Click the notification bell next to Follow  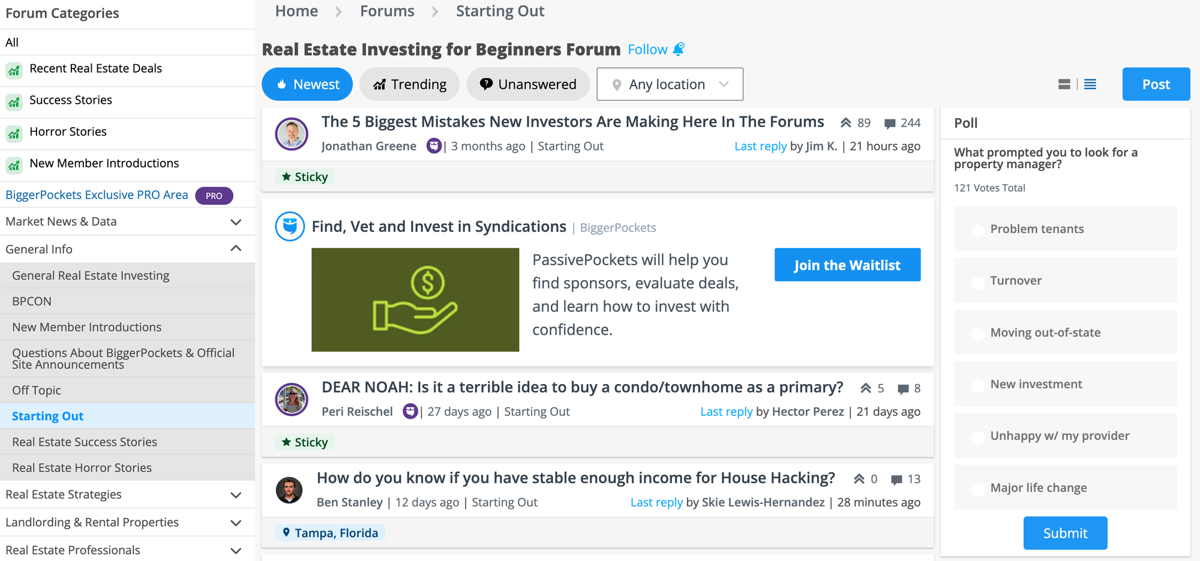point(679,49)
